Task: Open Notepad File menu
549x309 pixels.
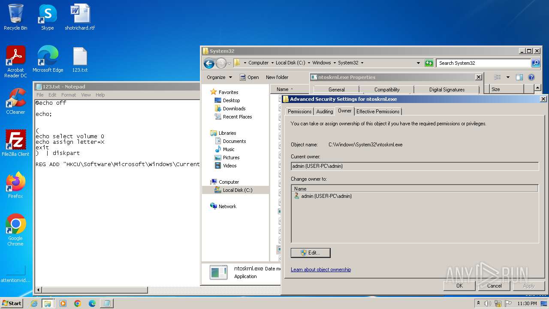Action: coord(40,95)
